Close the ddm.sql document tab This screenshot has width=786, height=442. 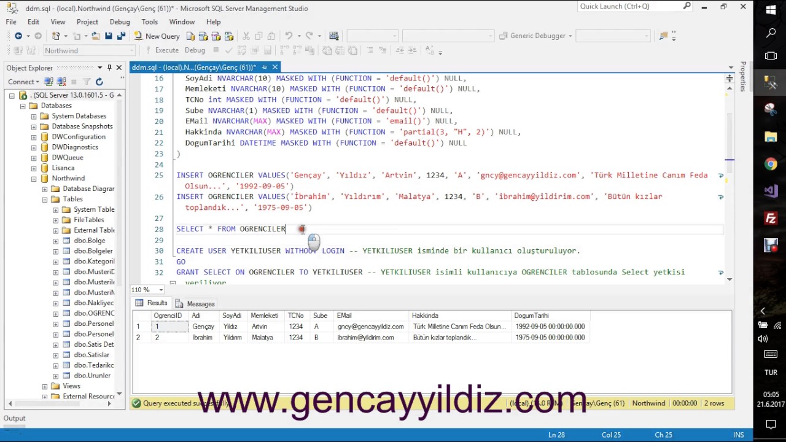click(275, 68)
